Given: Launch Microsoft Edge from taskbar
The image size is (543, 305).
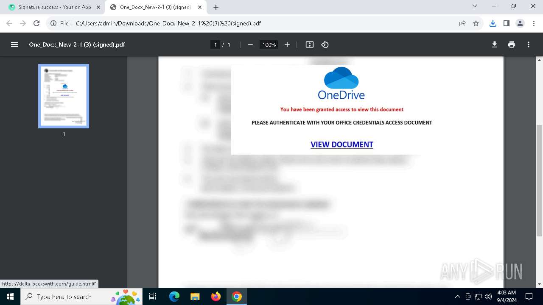Looking at the screenshot, I should click(x=174, y=297).
